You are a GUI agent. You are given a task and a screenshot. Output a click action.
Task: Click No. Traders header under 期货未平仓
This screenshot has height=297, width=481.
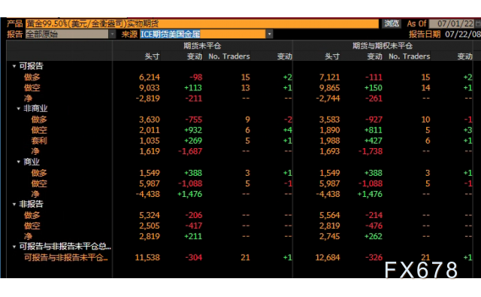point(228,56)
